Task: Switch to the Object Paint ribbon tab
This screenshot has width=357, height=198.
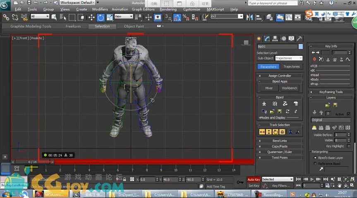Action: click(134, 26)
